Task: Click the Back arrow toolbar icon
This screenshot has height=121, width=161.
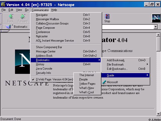Action: click(x=11, y=16)
